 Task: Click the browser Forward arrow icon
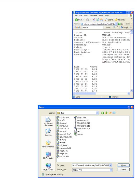pyautogui.click(x=88, y=20)
